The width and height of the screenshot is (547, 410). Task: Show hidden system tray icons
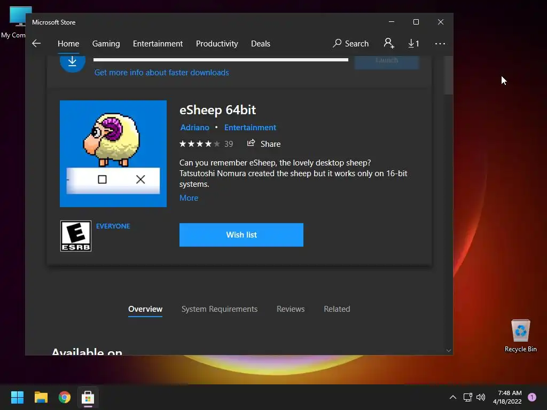(x=453, y=397)
